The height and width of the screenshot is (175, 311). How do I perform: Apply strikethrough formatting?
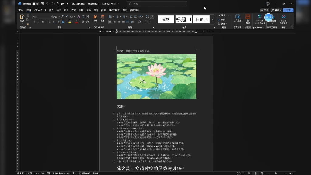tap(50, 22)
